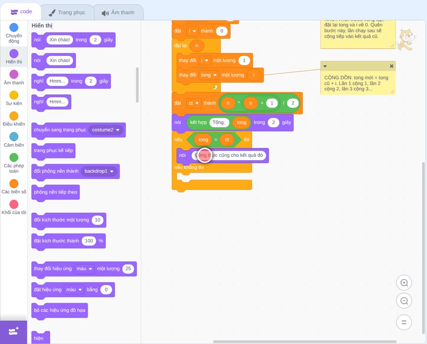The width and height of the screenshot is (427, 344).
Task: Click the effect amount 25 input
Action: [128, 268]
